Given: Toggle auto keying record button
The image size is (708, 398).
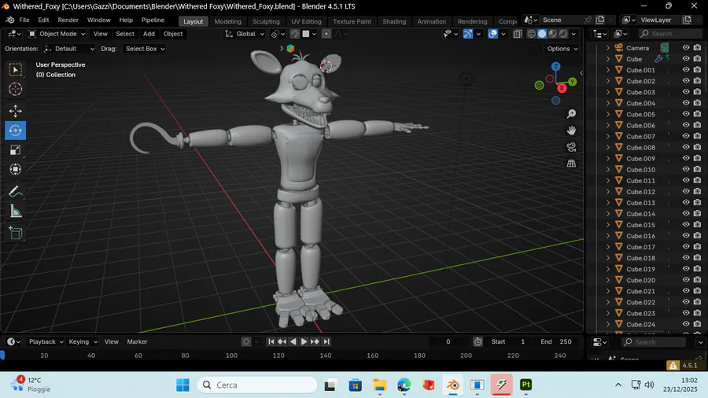Looking at the screenshot, I should (x=246, y=341).
